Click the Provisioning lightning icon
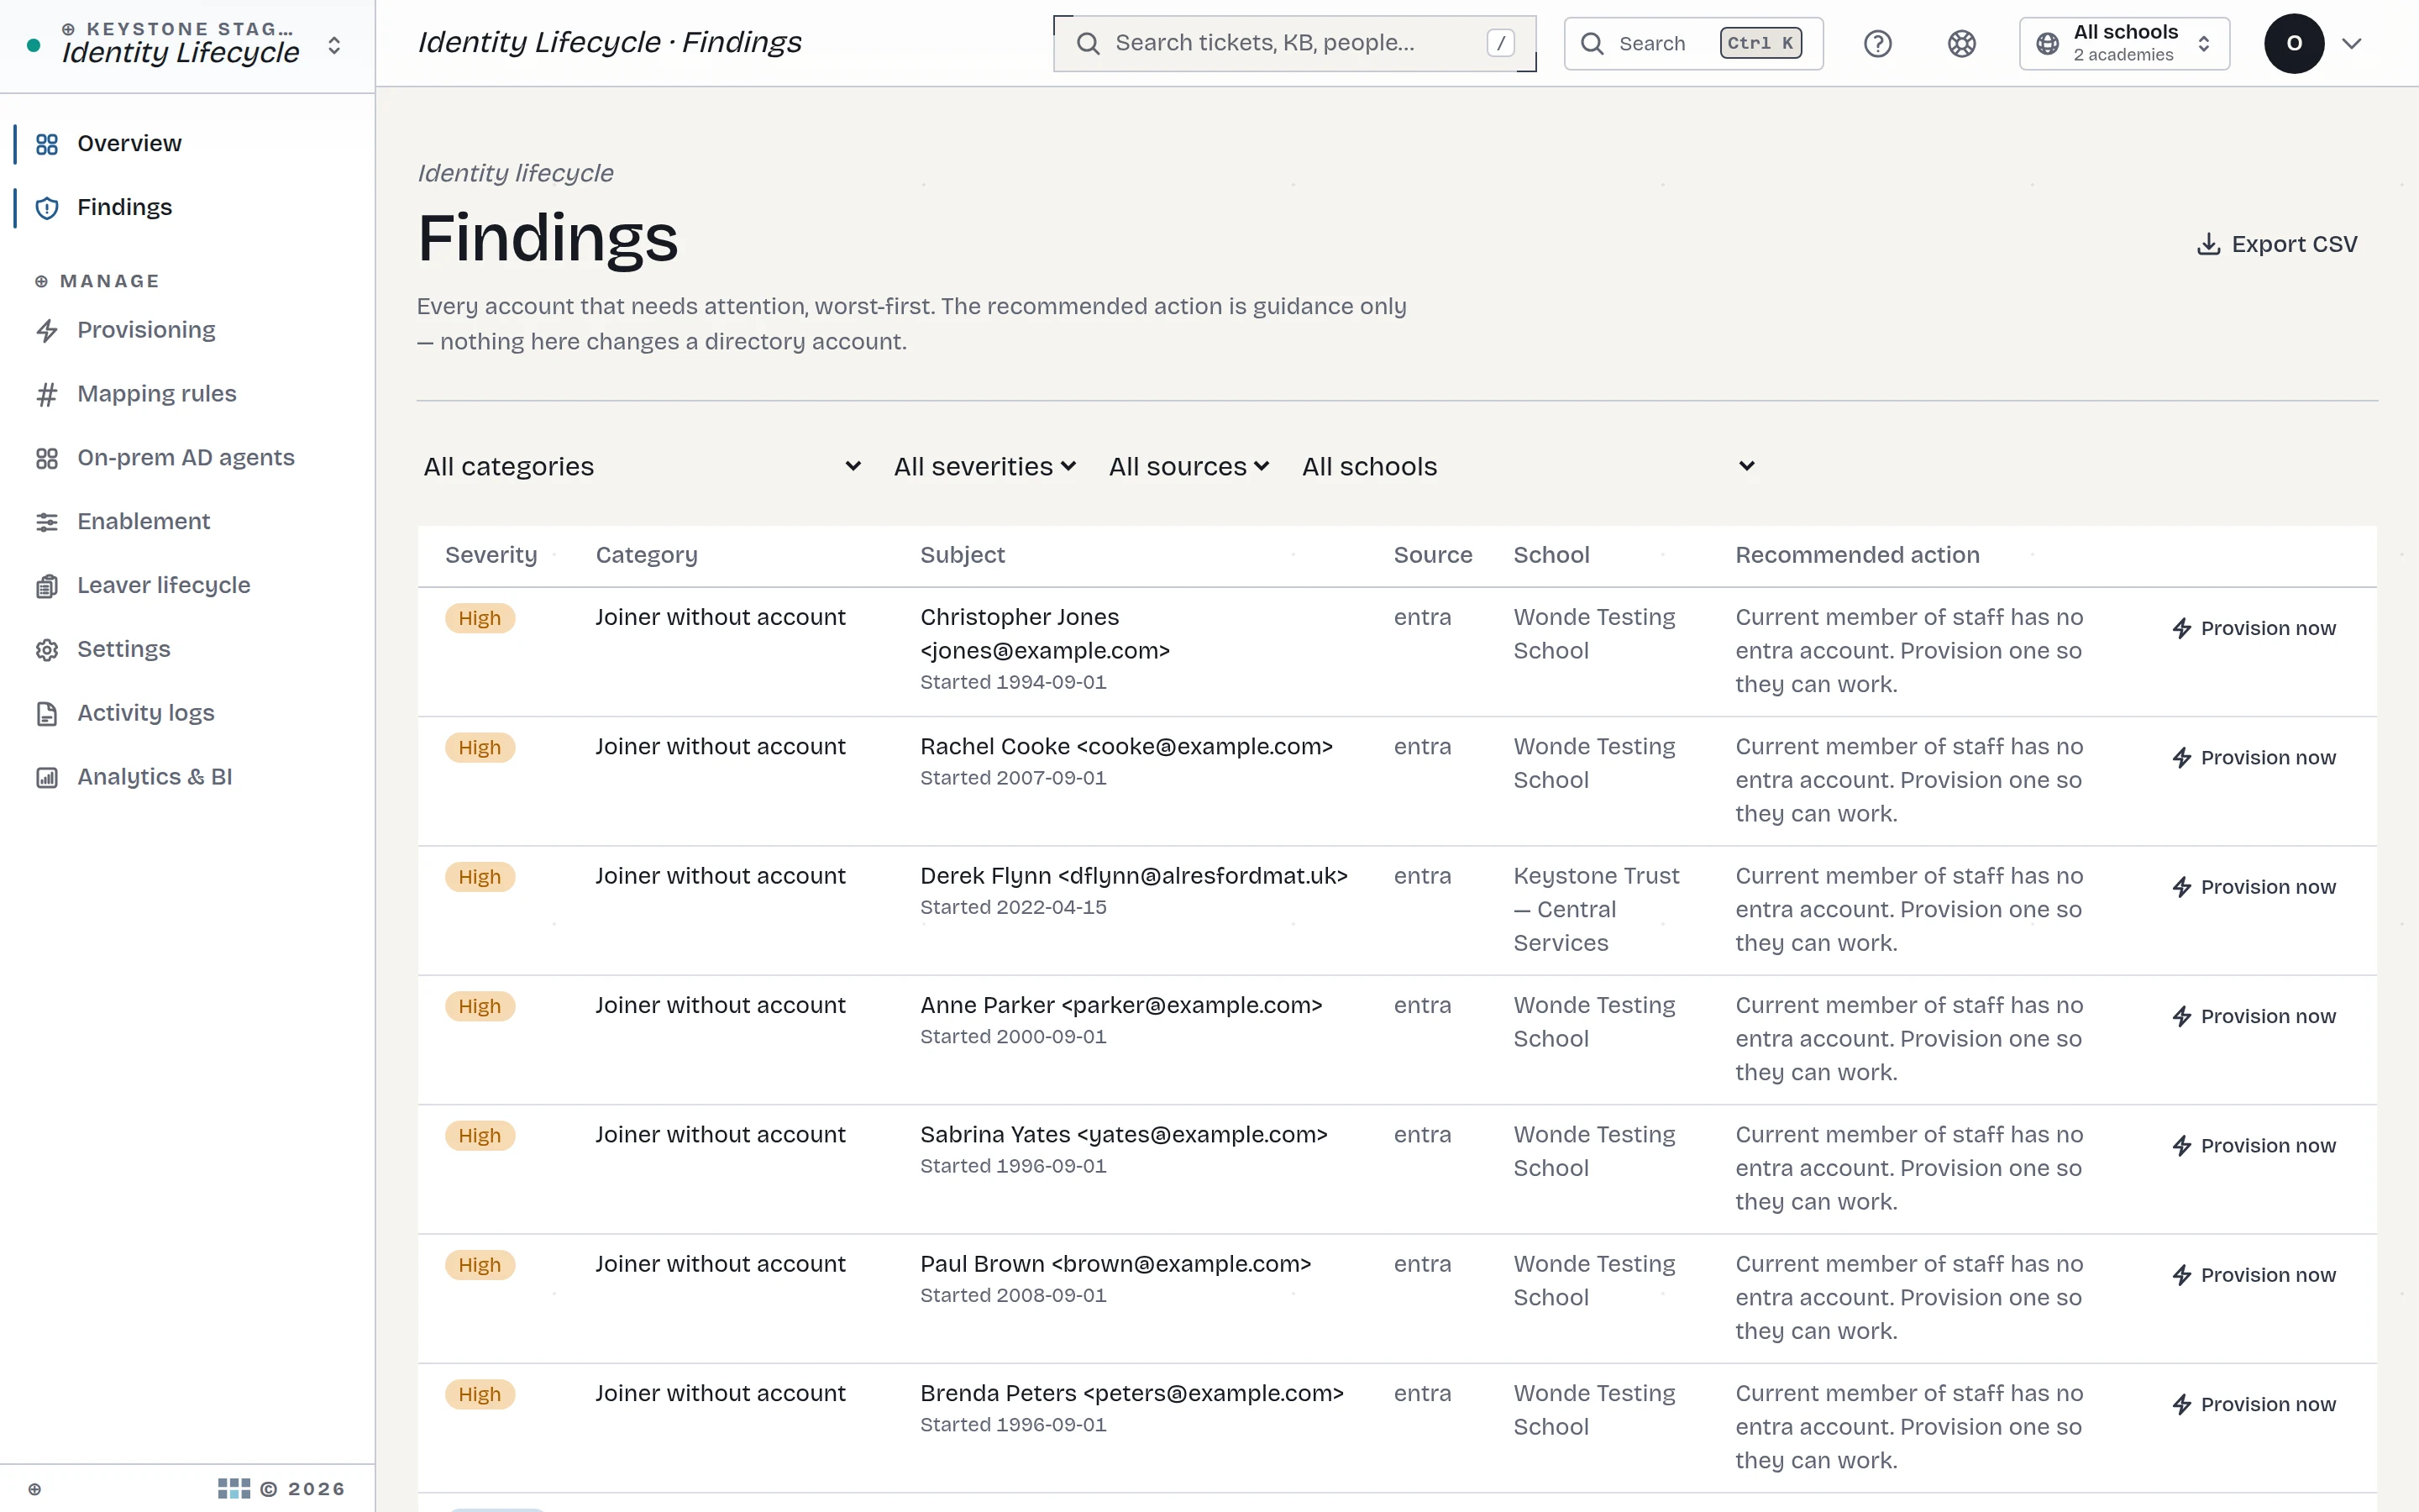Screen dimensions: 2419x1512 tap(47, 331)
